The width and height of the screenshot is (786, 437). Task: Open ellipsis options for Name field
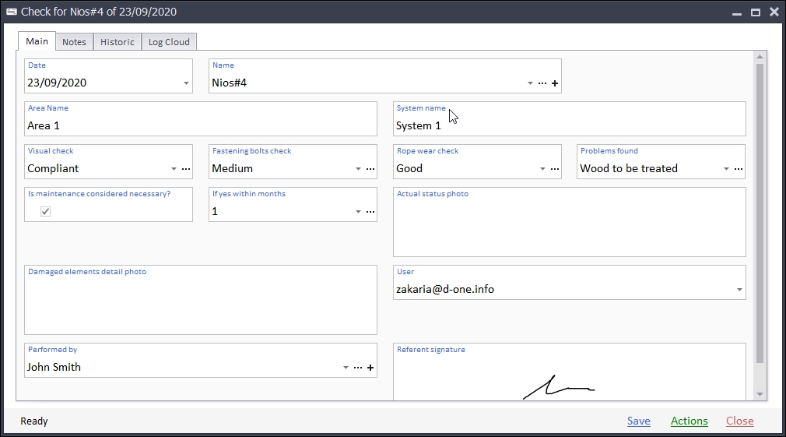click(x=542, y=83)
